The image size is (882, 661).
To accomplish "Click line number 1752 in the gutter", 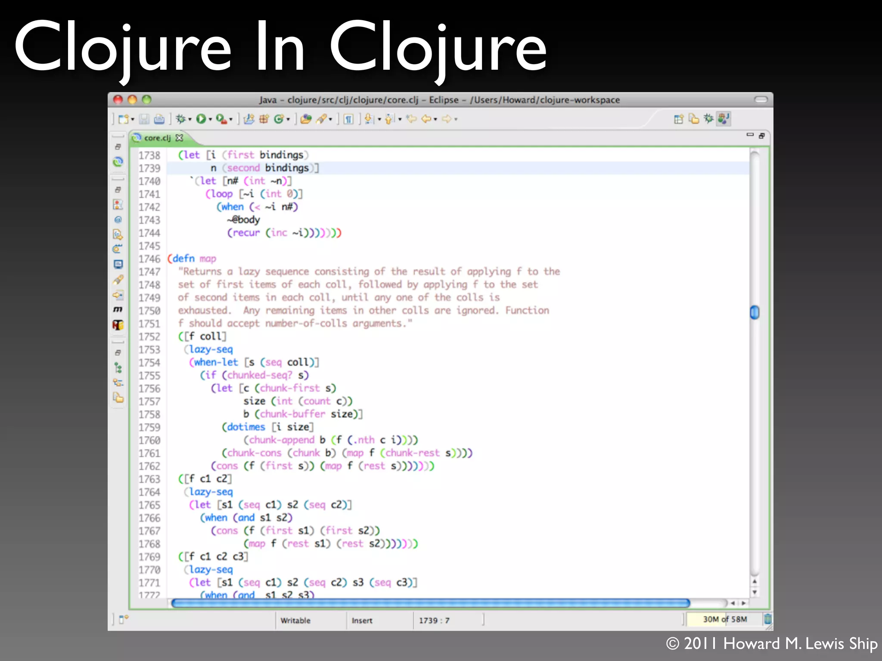I will [149, 337].
